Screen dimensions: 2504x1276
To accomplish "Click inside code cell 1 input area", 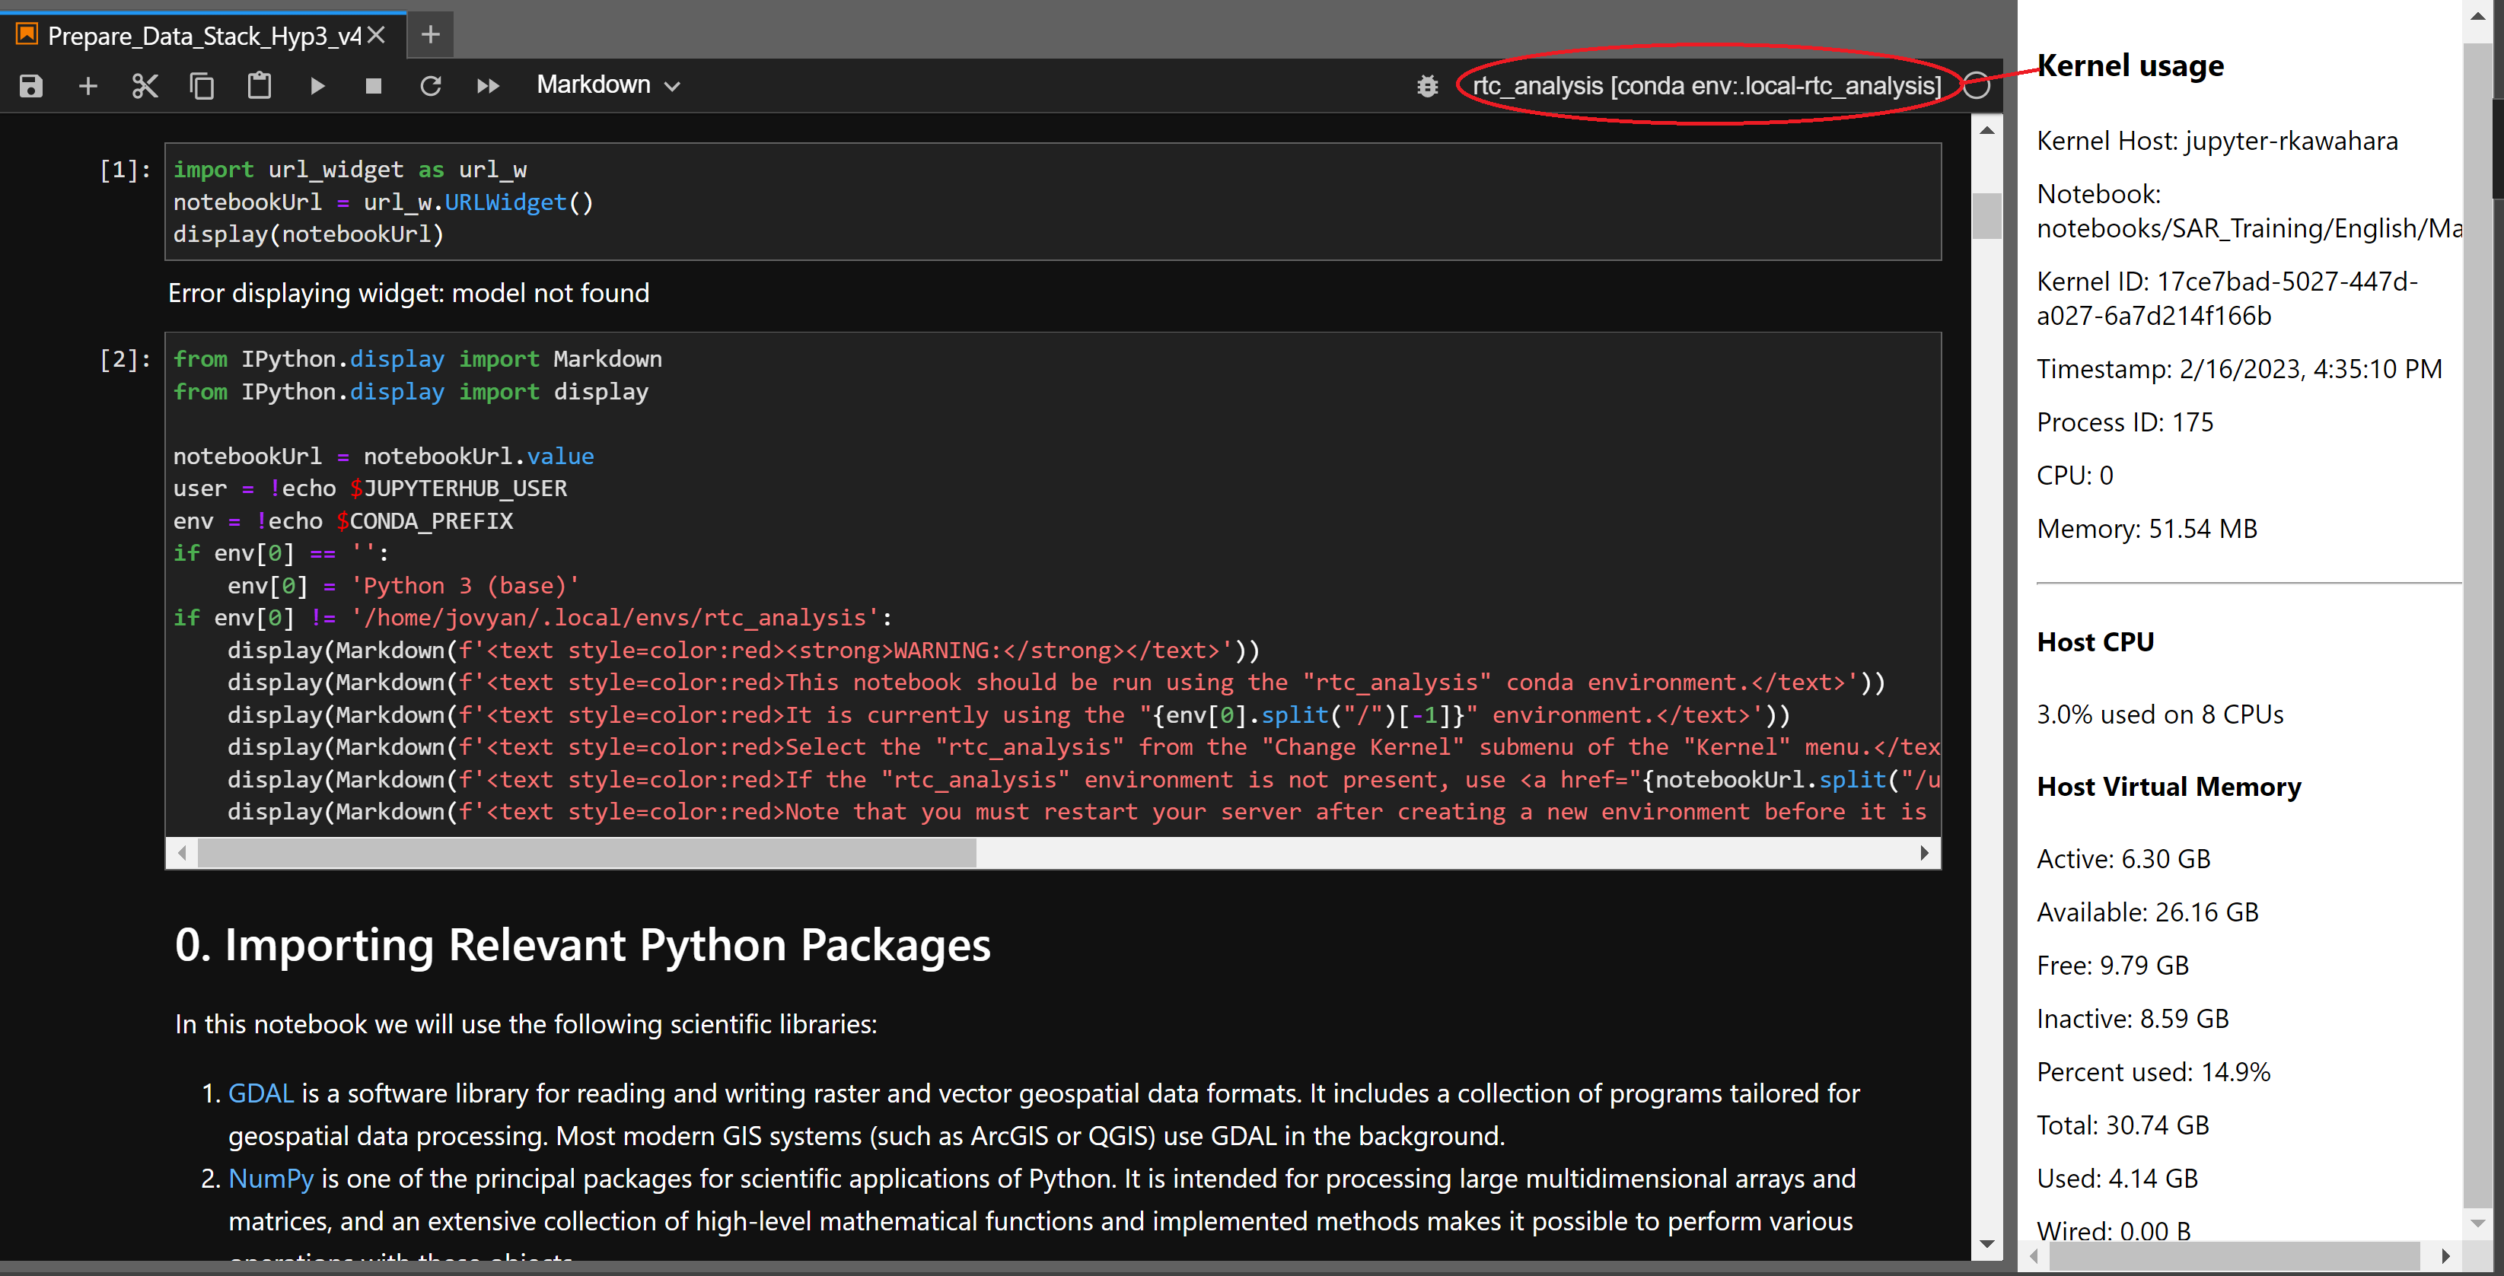I will point(1050,202).
